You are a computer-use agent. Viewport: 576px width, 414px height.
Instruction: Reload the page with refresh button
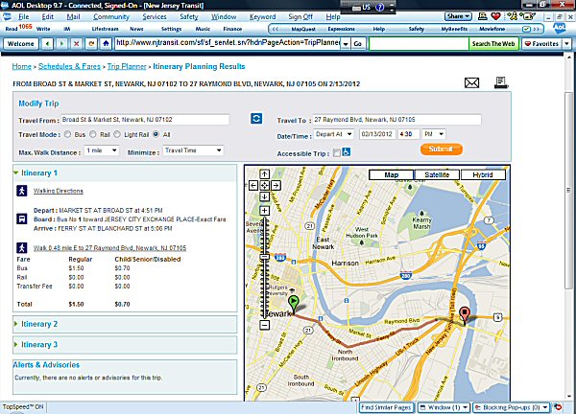click(x=91, y=44)
